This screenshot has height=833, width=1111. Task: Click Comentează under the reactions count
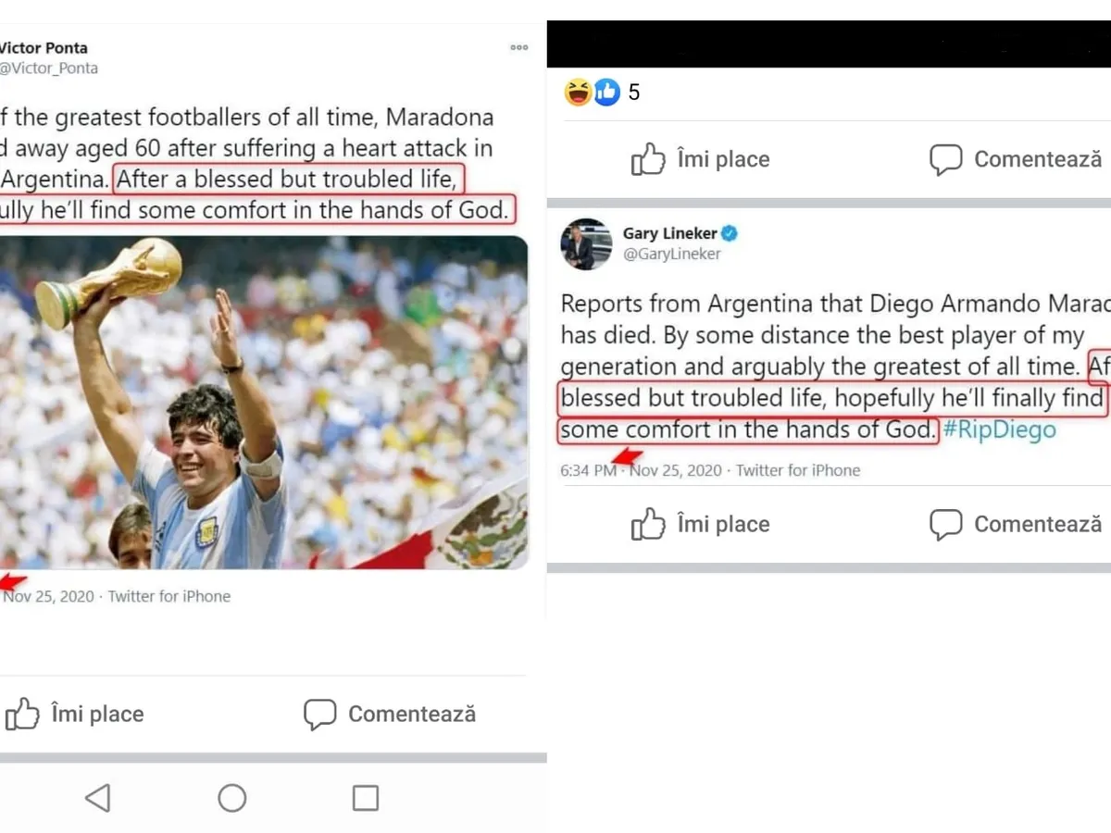[x=1016, y=159]
